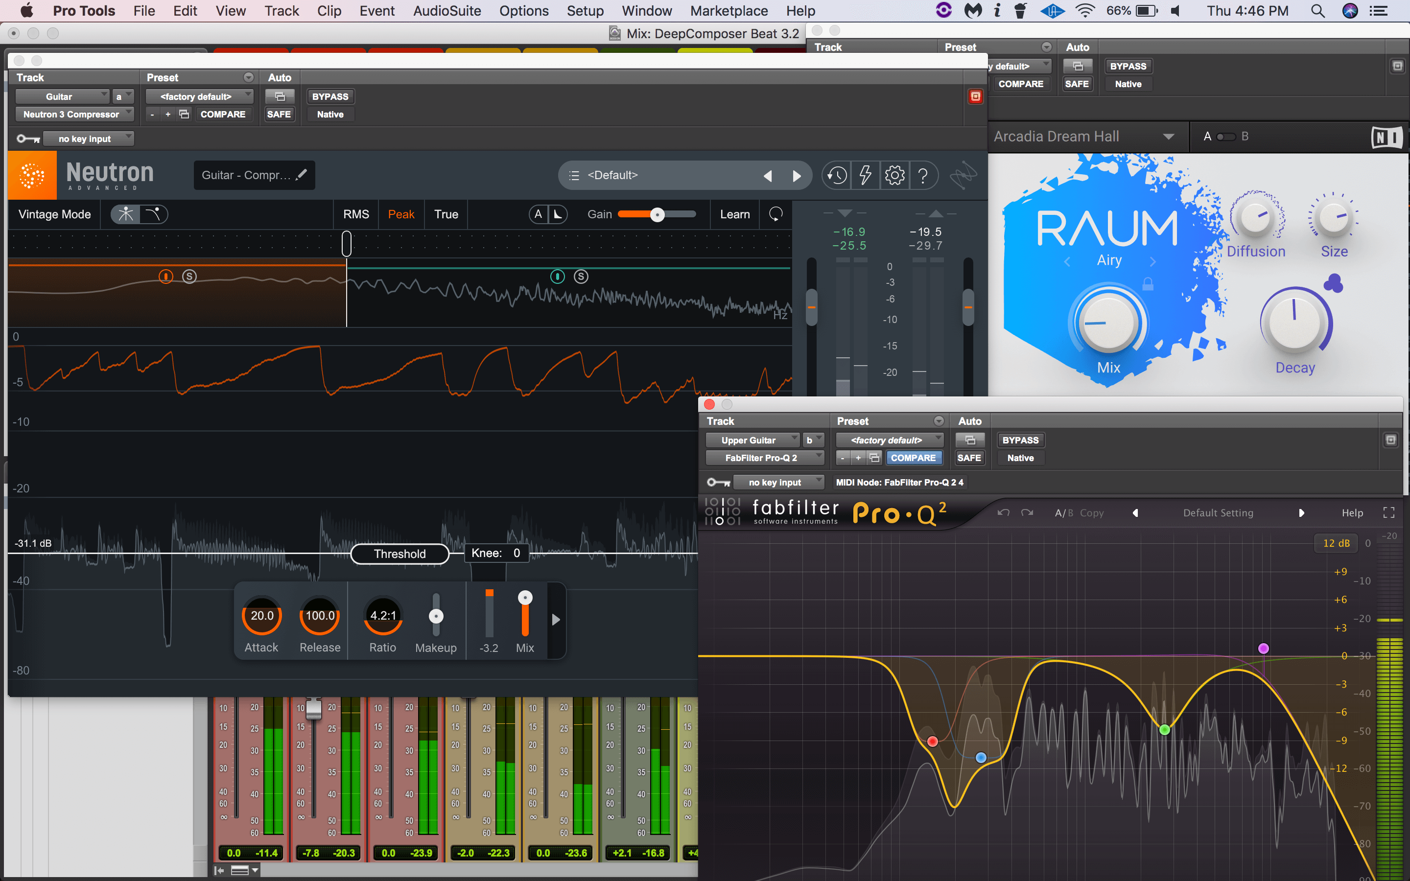Image resolution: width=1410 pixels, height=881 pixels.
Task: Click the Neutron preset list icon
Action: [574, 175]
